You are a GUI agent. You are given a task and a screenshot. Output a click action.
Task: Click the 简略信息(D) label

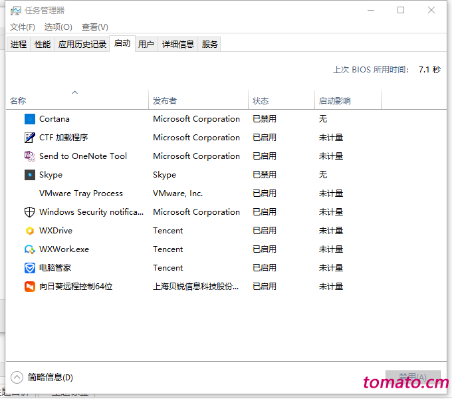[x=51, y=377]
